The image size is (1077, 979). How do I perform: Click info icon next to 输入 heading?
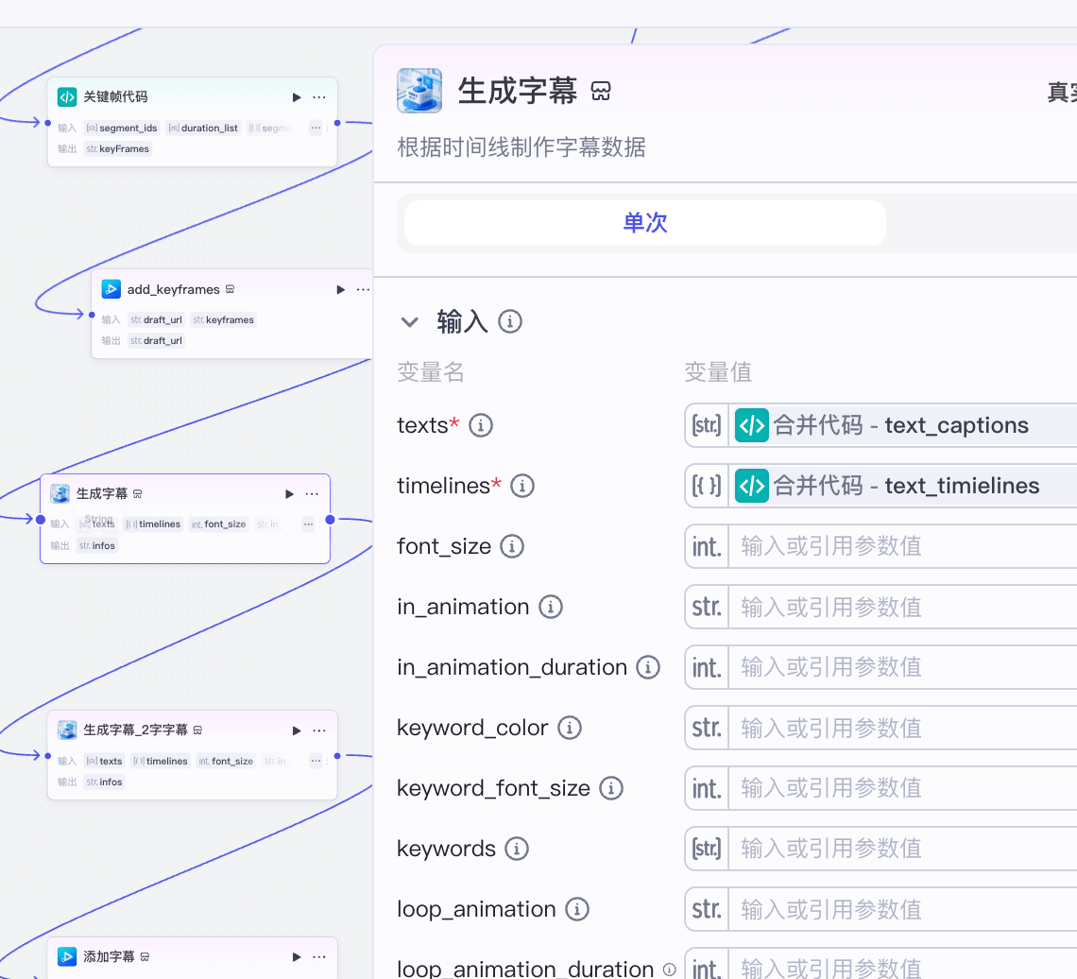click(x=510, y=322)
